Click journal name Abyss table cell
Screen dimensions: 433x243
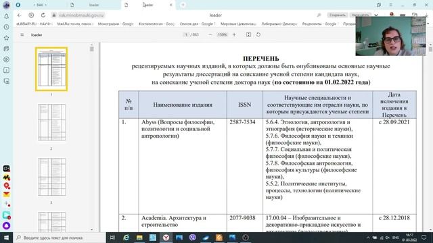[x=183, y=166]
